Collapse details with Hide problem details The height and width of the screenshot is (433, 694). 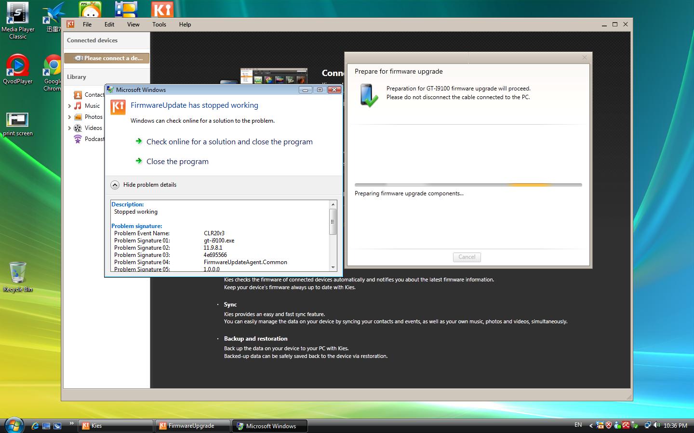tap(115, 185)
